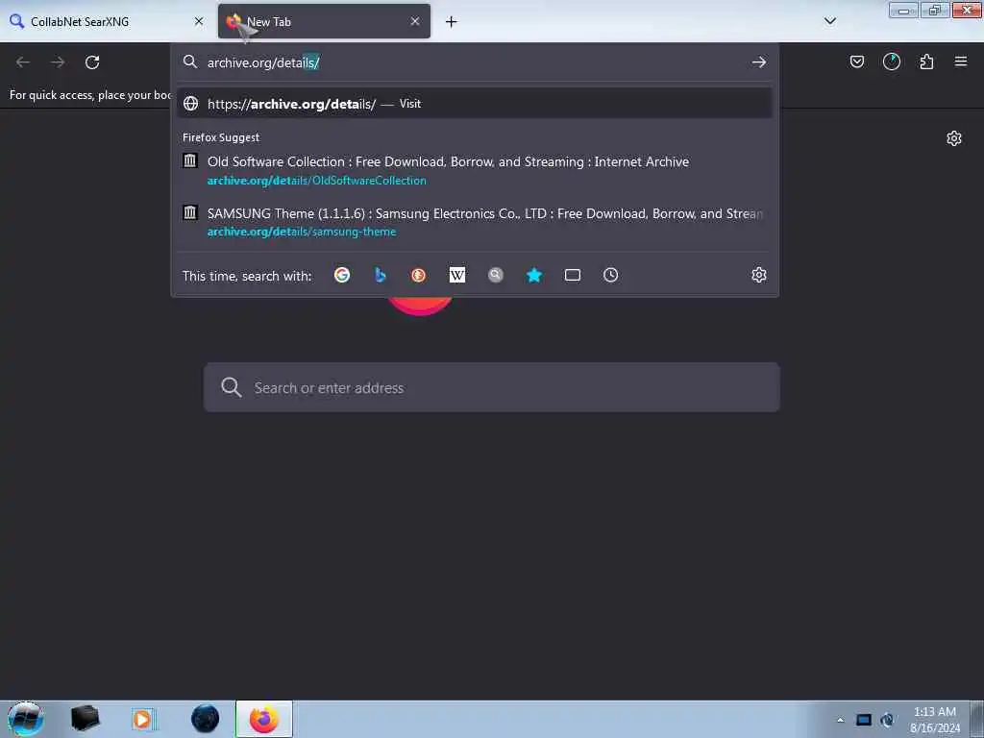
Task: Show hidden system tray icons
Action: [840, 720]
